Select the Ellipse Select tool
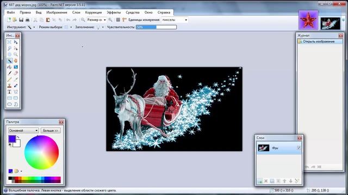Screen dimensions: 348x195 click(9, 54)
